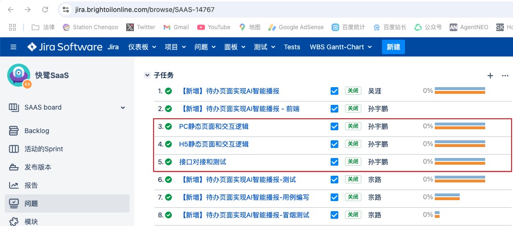Screen dimensions: 513x226
Task: Click 关闭 status of subtask 1
Action: pyautogui.click(x=353, y=91)
